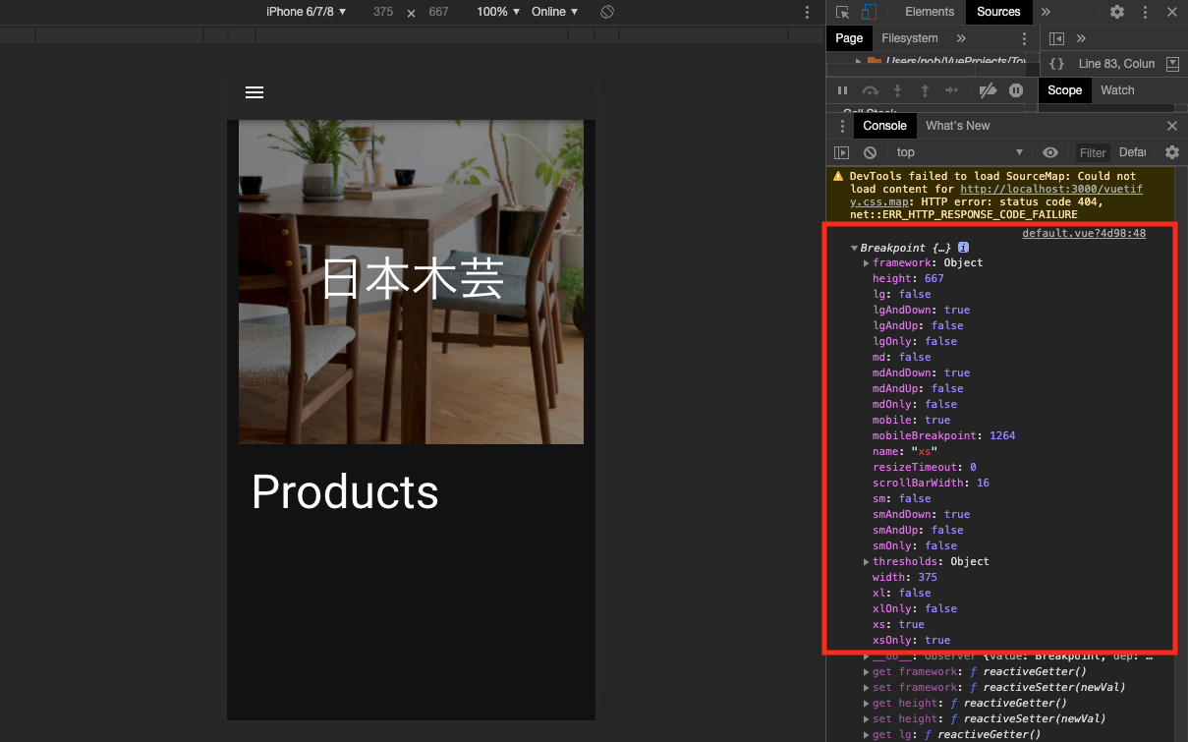Collapse the Breakpoint object in the console
The width and height of the screenshot is (1188, 742).
point(854,249)
